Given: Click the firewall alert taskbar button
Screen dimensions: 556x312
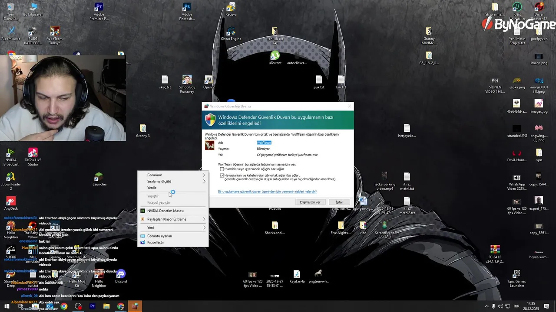Looking at the screenshot, I should (135, 306).
